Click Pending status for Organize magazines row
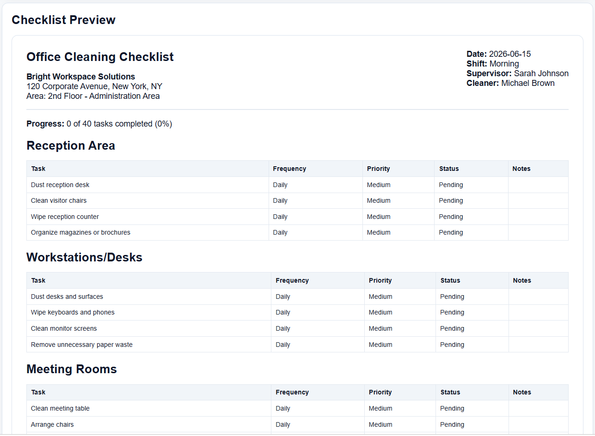 point(451,232)
